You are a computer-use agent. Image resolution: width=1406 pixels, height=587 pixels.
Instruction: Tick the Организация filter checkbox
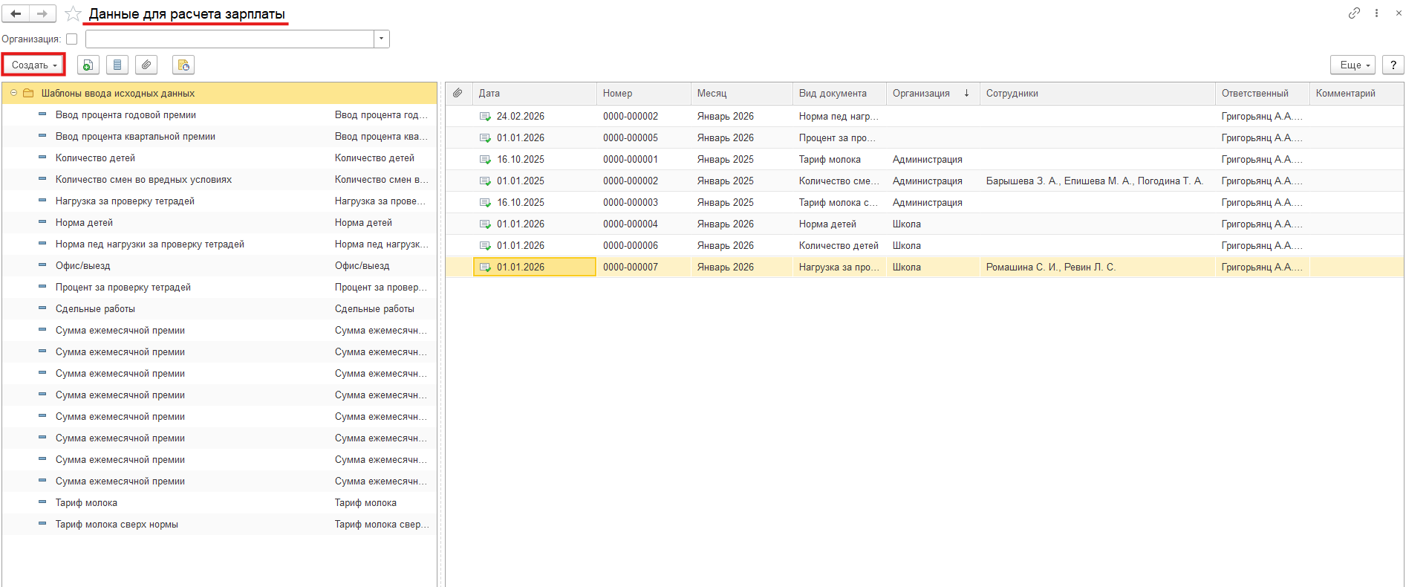click(x=71, y=39)
